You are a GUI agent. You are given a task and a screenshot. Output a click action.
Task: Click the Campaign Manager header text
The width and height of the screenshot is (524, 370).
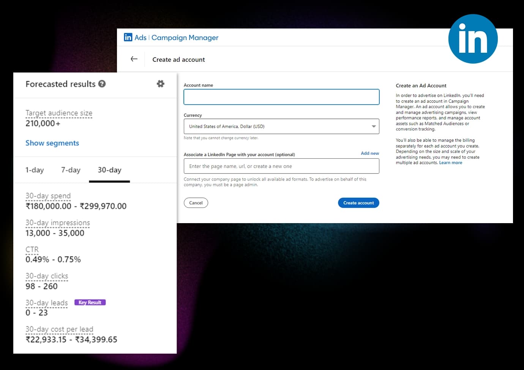pos(185,38)
